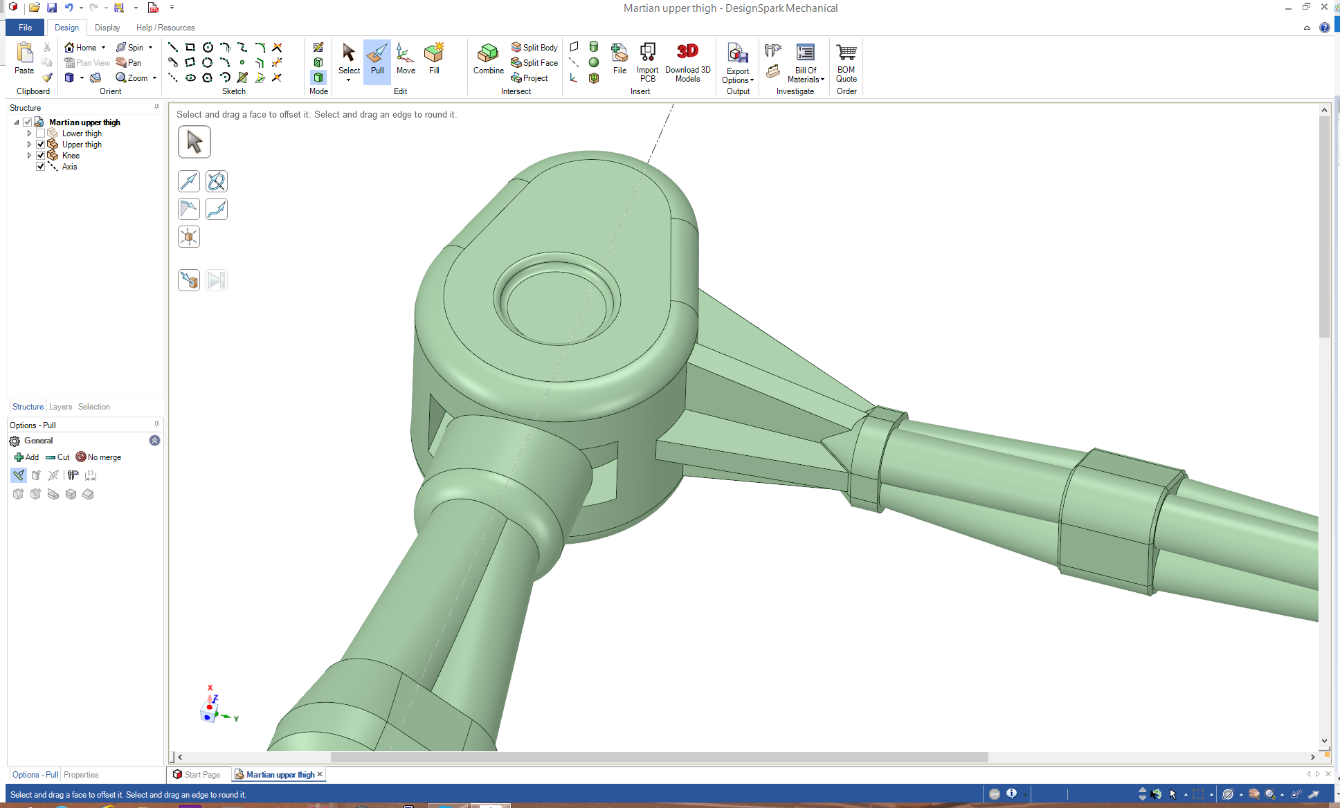Select the No merge option
The width and height of the screenshot is (1340, 808).
(x=98, y=457)
